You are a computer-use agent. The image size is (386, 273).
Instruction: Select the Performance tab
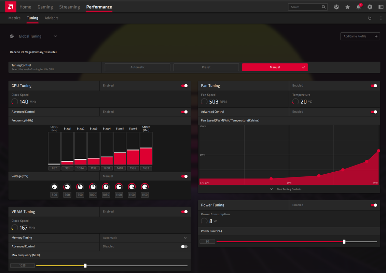coord(99,7)
